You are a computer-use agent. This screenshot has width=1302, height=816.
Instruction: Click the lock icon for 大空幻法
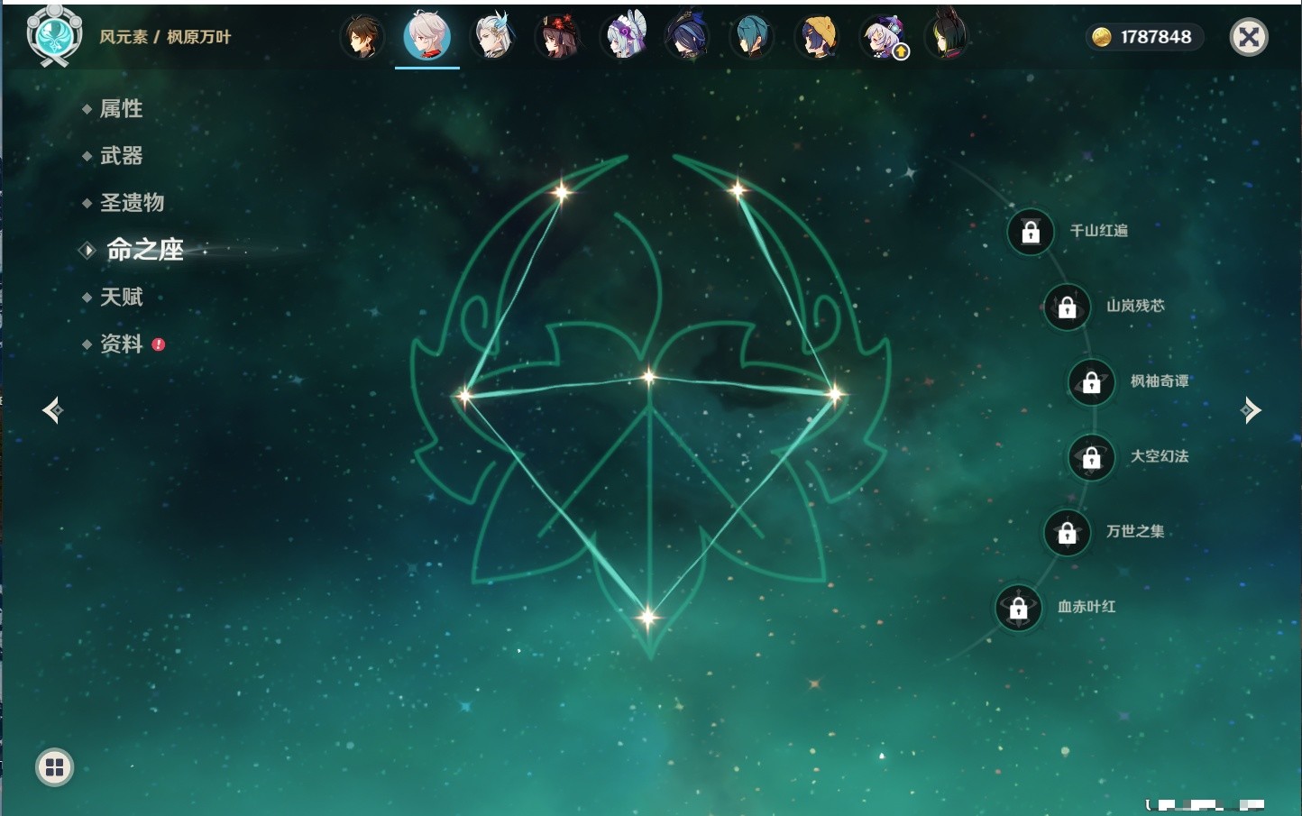coord(1092,458)
